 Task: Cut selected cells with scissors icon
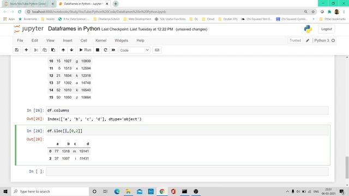pyautogui.click(x=36, y=50)
